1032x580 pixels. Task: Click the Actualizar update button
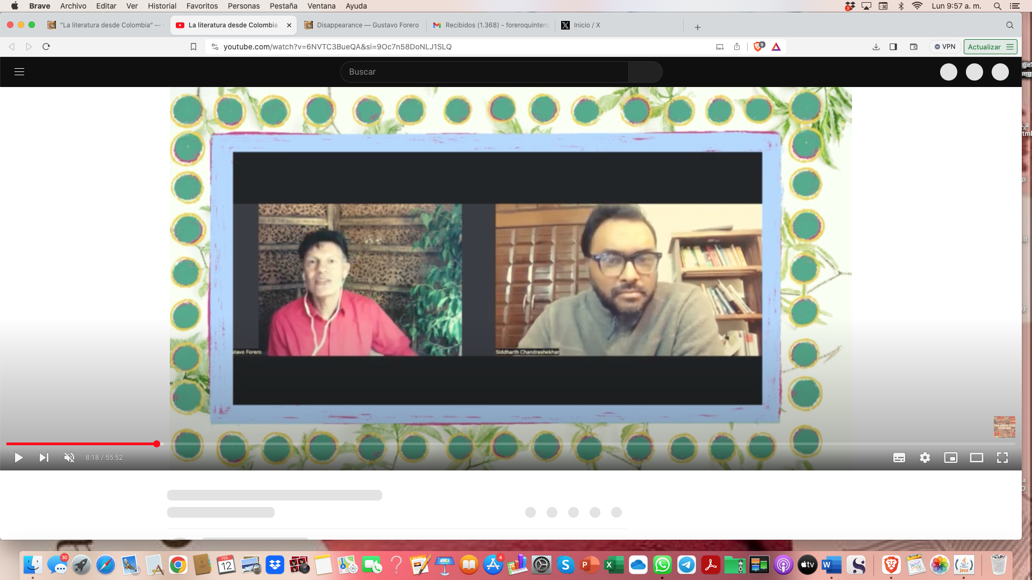point(984,47)
